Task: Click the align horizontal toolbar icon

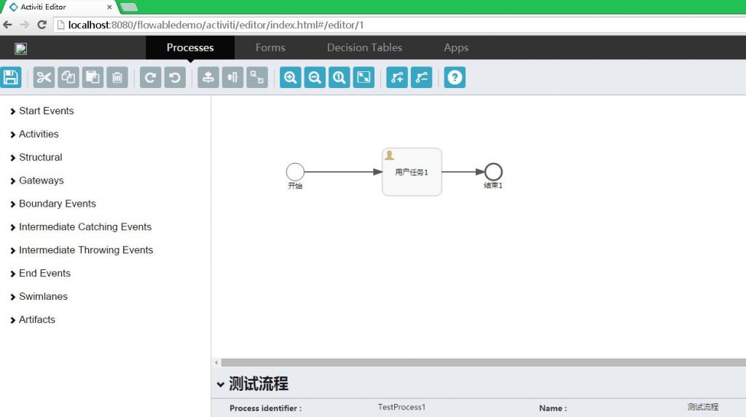Action: pos(232,77)
